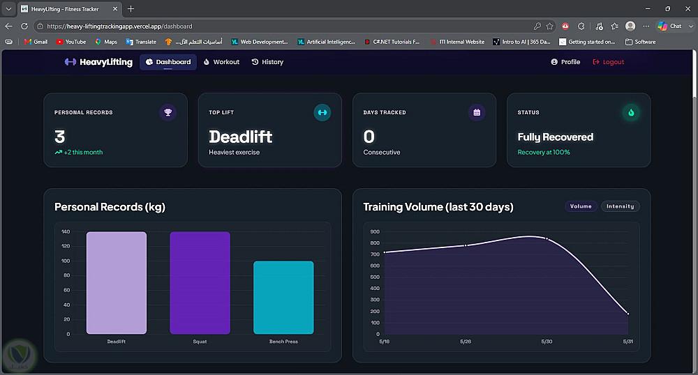Open browser extensions puzzle icon
This screenshot has width=698, height=375.
pos(581,26)
